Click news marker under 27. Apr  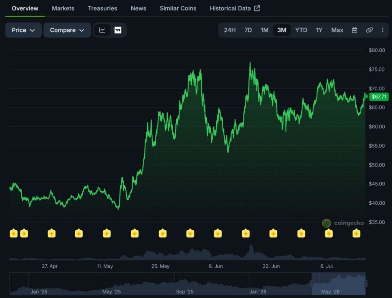pyautogui.click(x=52, y=233)
